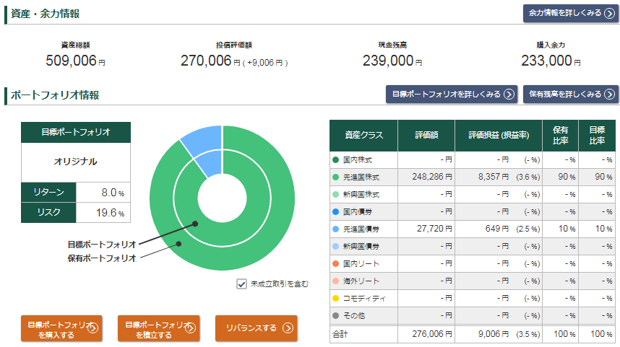Click the 購入余力 value 233,000
This screenshot has width=620, height=347.
tap(546, 61)
